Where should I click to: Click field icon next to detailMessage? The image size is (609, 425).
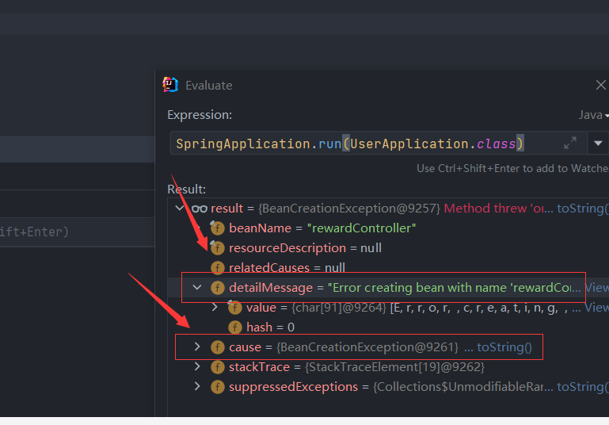[x=218, y=288]
